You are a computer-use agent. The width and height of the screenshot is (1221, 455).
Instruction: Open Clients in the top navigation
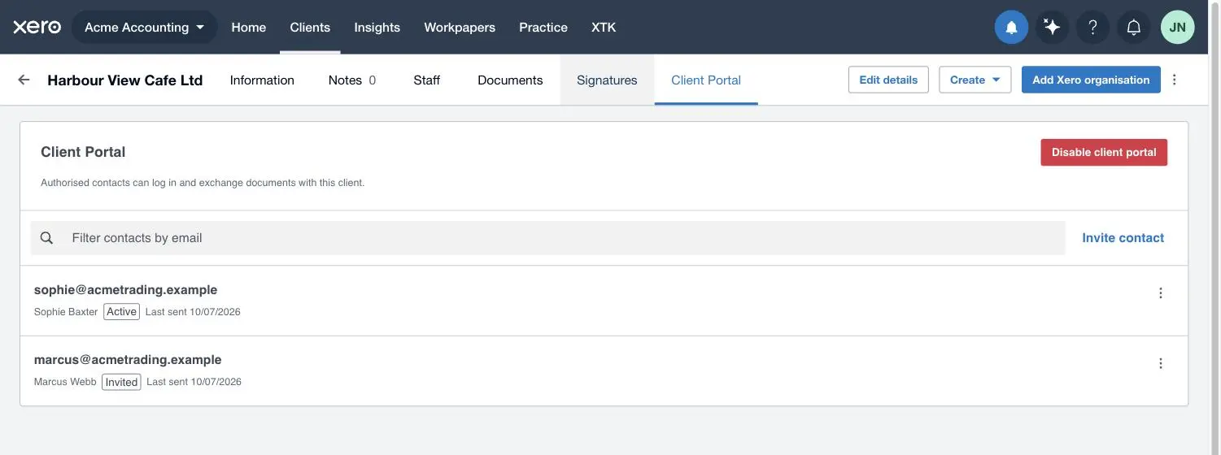[310, 27]
